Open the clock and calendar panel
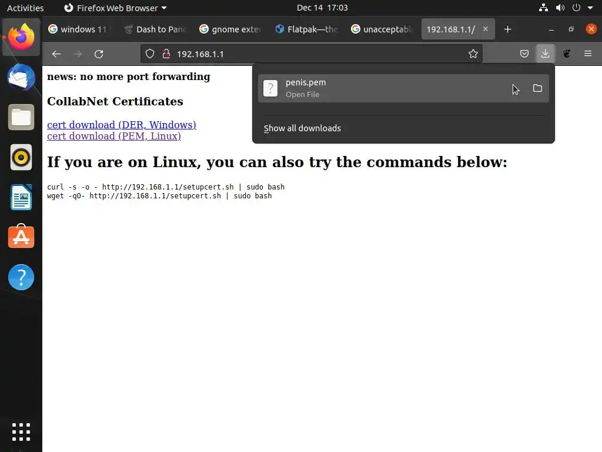The width and height of the screenshot is (602, 452). tap(322, 8)
